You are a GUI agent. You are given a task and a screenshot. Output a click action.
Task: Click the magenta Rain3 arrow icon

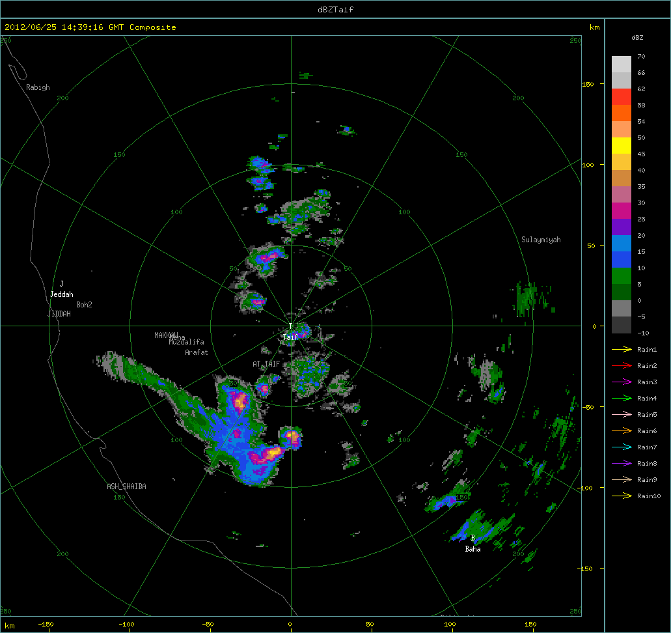tap(622, 382)
